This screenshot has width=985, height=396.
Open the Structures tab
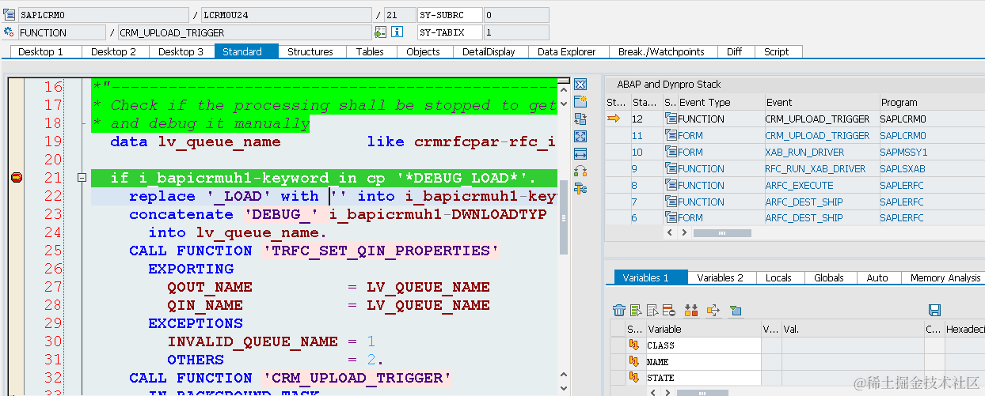(x=310, y=51)
